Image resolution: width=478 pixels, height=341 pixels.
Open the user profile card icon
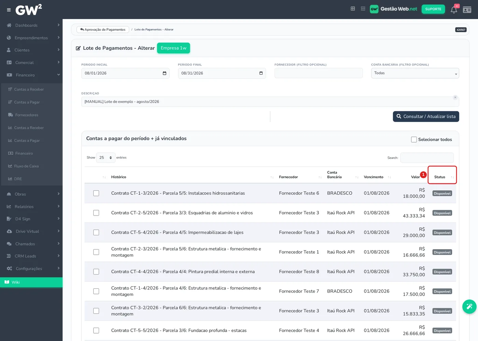tap(467, 10)
